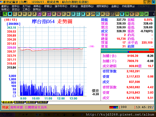This screenshot has width=156, height=117.
Task: Select the red 幅 toolbar icon
Action: pos(58,14)
